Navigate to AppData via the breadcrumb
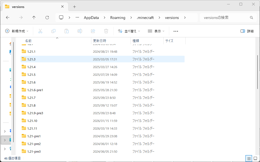This screenshot has height=162, width=260. point(91,17)
